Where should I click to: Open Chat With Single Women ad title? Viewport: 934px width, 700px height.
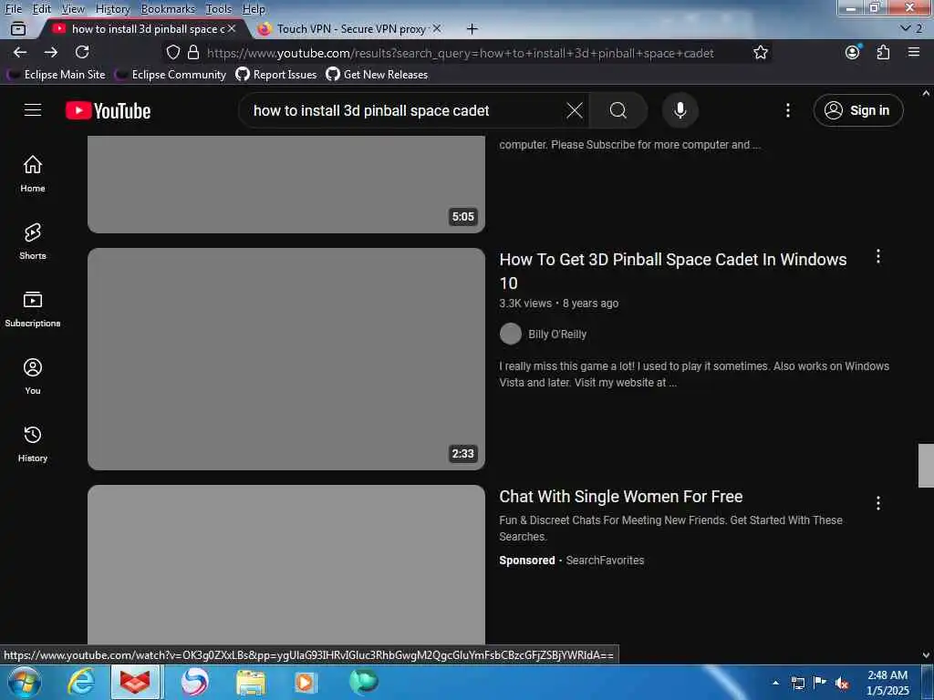(620, 497)
